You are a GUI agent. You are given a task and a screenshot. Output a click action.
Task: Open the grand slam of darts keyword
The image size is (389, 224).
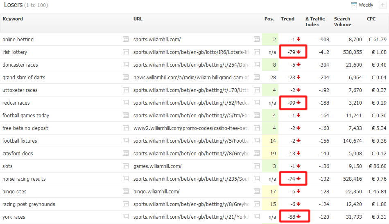(24, 78)
